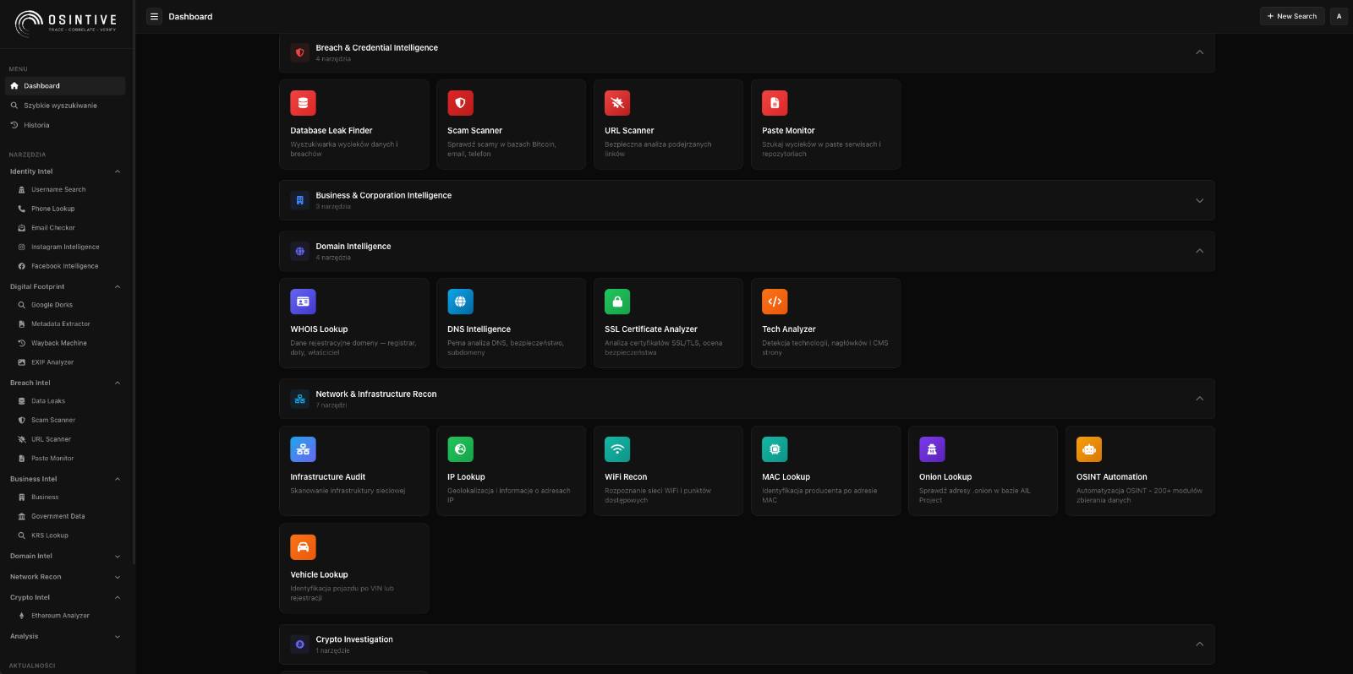The image size is (1353, 674).
Task: Select the Paste Monitor document icon
Action: pyautogui.click(x=775, y=103)
